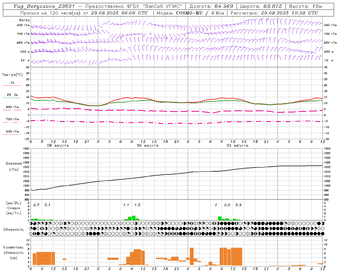Click the 30 августа date label
The height and width of the screenshot is (271, 338).
pos(148,146)
